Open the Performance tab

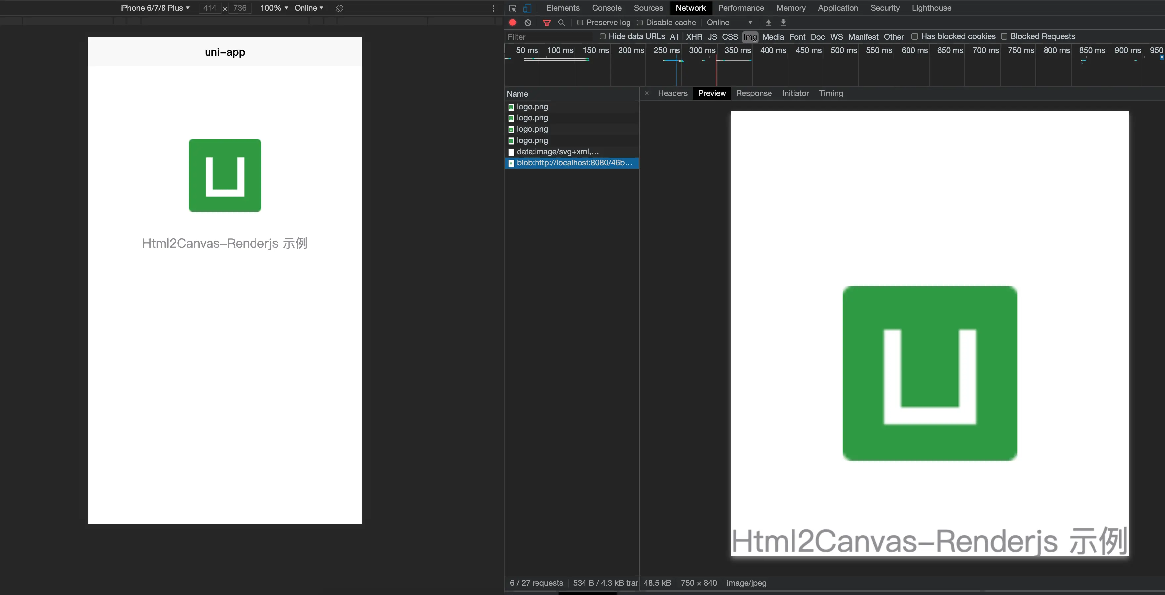(741, 8)
